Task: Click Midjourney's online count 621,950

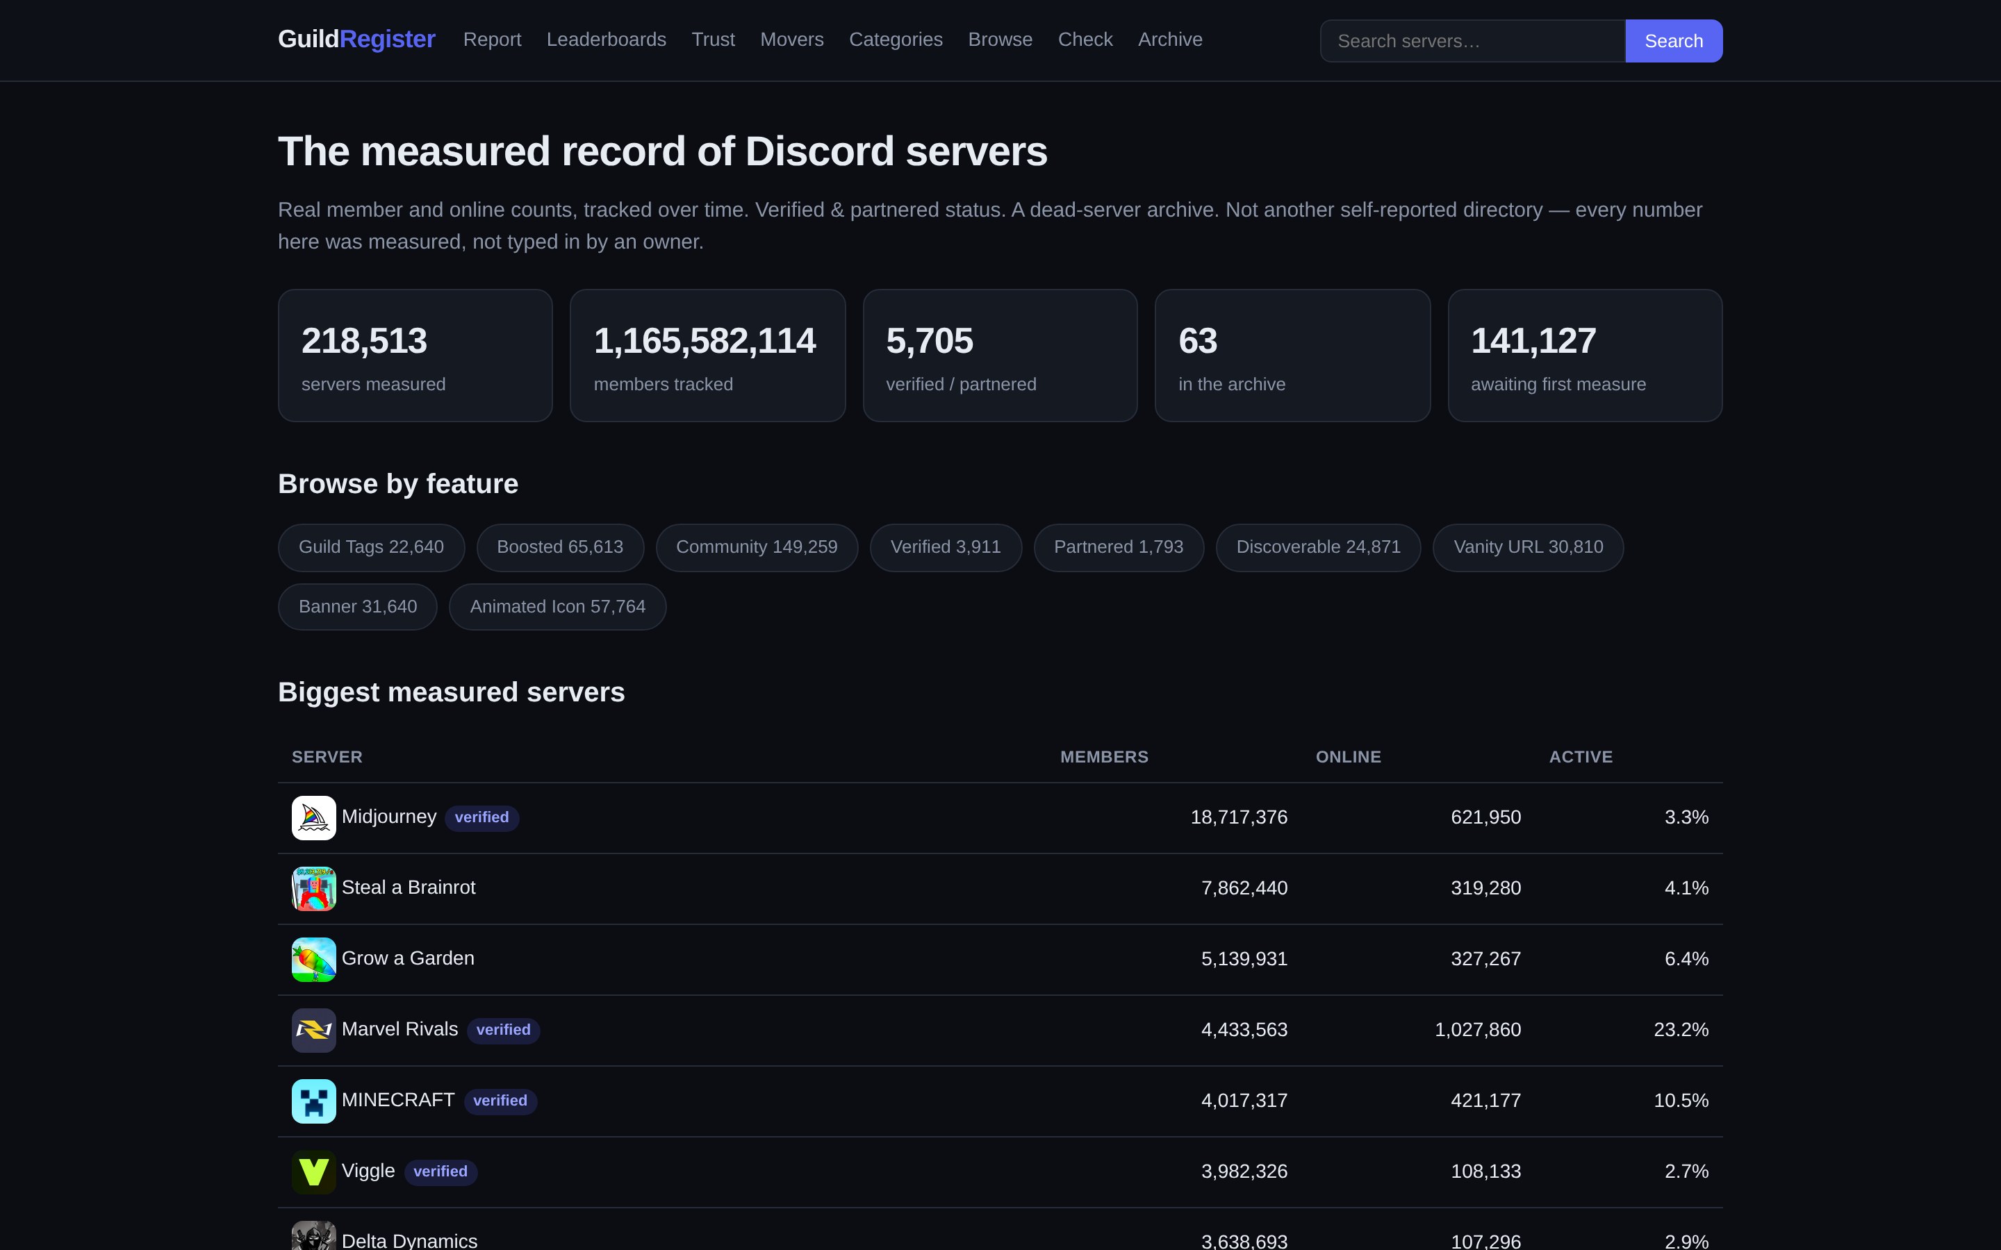Action: coord(1486,817)
